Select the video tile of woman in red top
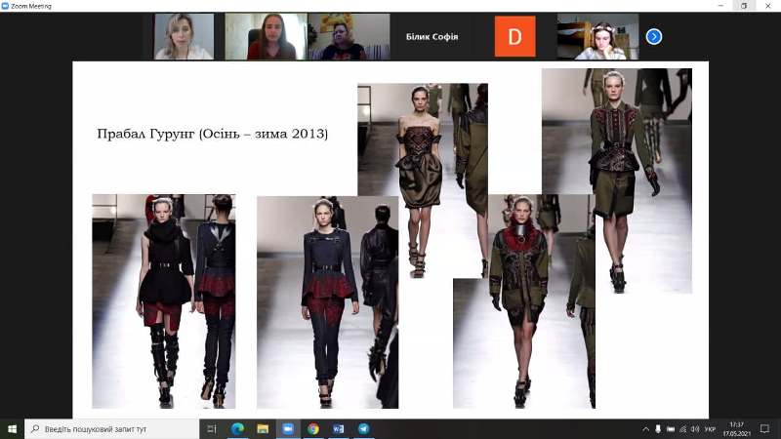This screenshot has height=439, width=781. click(x=266, y=36)
